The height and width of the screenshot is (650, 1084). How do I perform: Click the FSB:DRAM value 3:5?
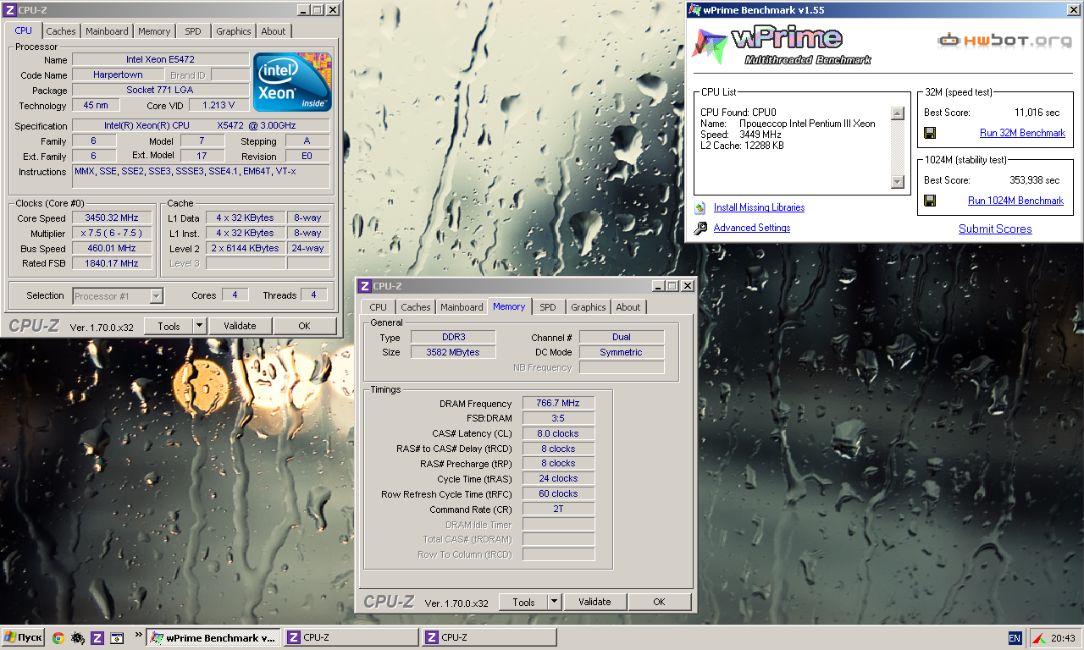coord(559,418)
